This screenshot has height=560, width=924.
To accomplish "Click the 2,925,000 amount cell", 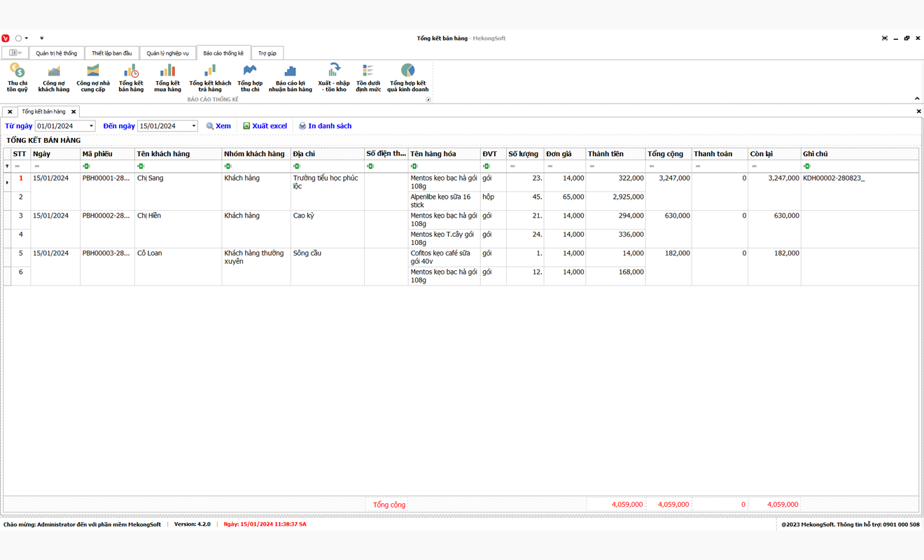I will click(615, 201).
